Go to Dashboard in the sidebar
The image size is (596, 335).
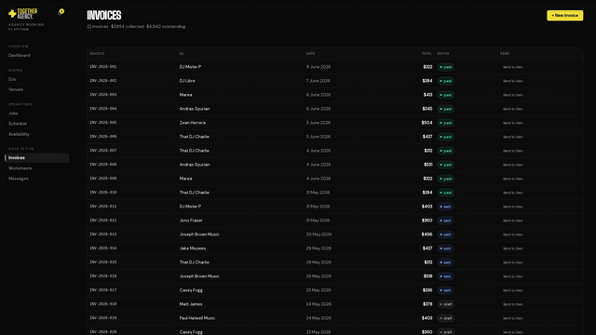point(20,56)
